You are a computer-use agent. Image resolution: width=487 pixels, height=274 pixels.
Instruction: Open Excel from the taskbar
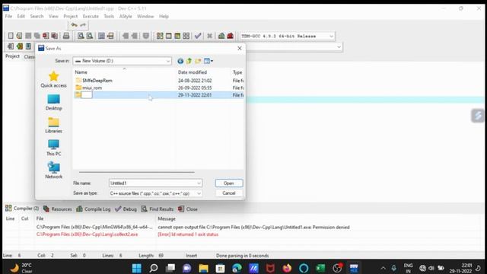pyautogui.click(x=320, y=268)
